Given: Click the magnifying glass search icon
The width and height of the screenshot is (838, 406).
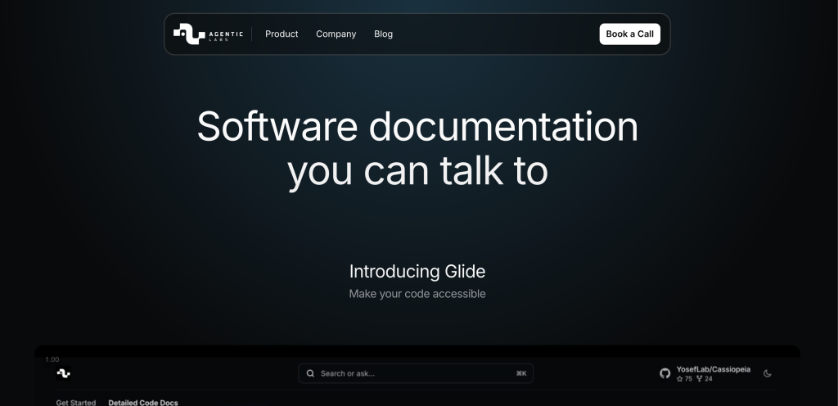Looking at the screenshot, I should [x=310, y=373].
